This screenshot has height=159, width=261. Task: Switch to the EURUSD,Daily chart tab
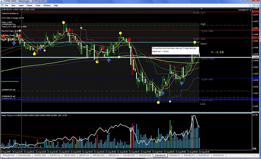tap(25, 156)
